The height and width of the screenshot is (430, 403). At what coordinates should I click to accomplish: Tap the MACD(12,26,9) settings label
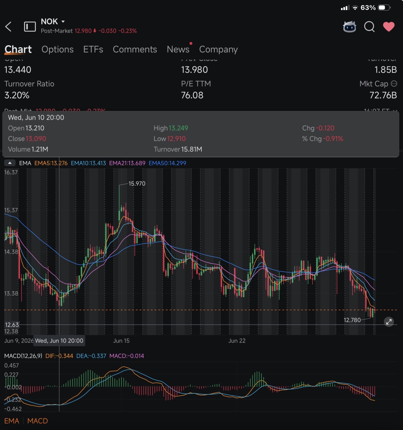click(x=23, y=356)
